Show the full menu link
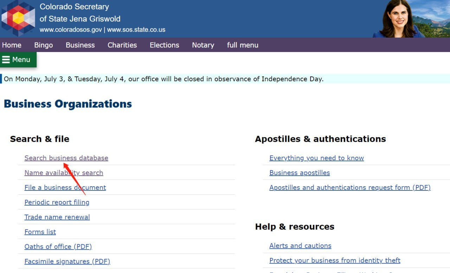The image size is (450, 273). pyautogui.click(x=243, y=45)
